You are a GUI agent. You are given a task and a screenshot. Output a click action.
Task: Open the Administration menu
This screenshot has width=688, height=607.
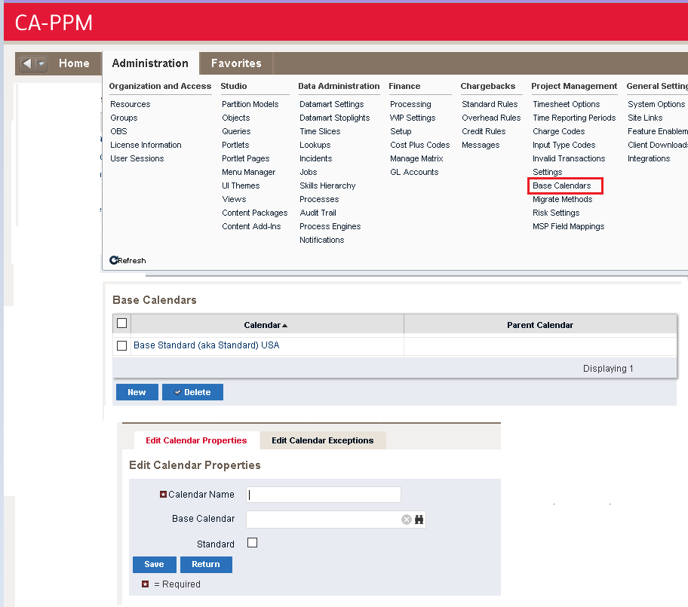point(150,63)
